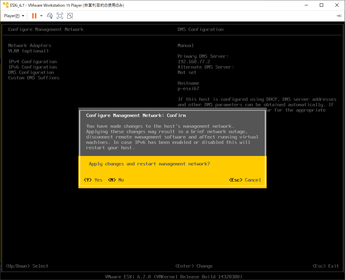The image size is (345, 280).
Task: Click the primary DNS address 192.168.77.2
Action: click(194, 62)
